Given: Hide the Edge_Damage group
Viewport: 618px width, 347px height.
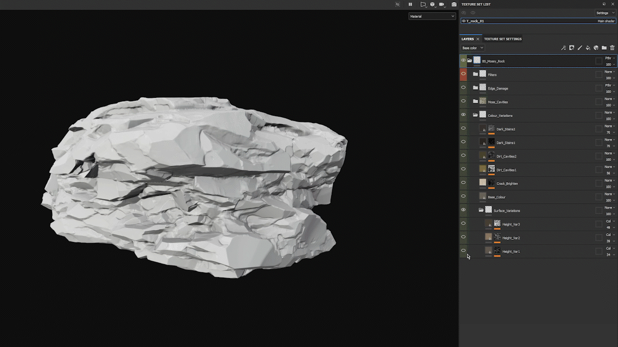Looking at the screenshot, I should tap(463, 88).
